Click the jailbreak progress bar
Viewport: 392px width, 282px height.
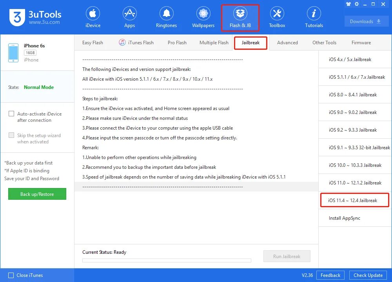pos(167,260)
